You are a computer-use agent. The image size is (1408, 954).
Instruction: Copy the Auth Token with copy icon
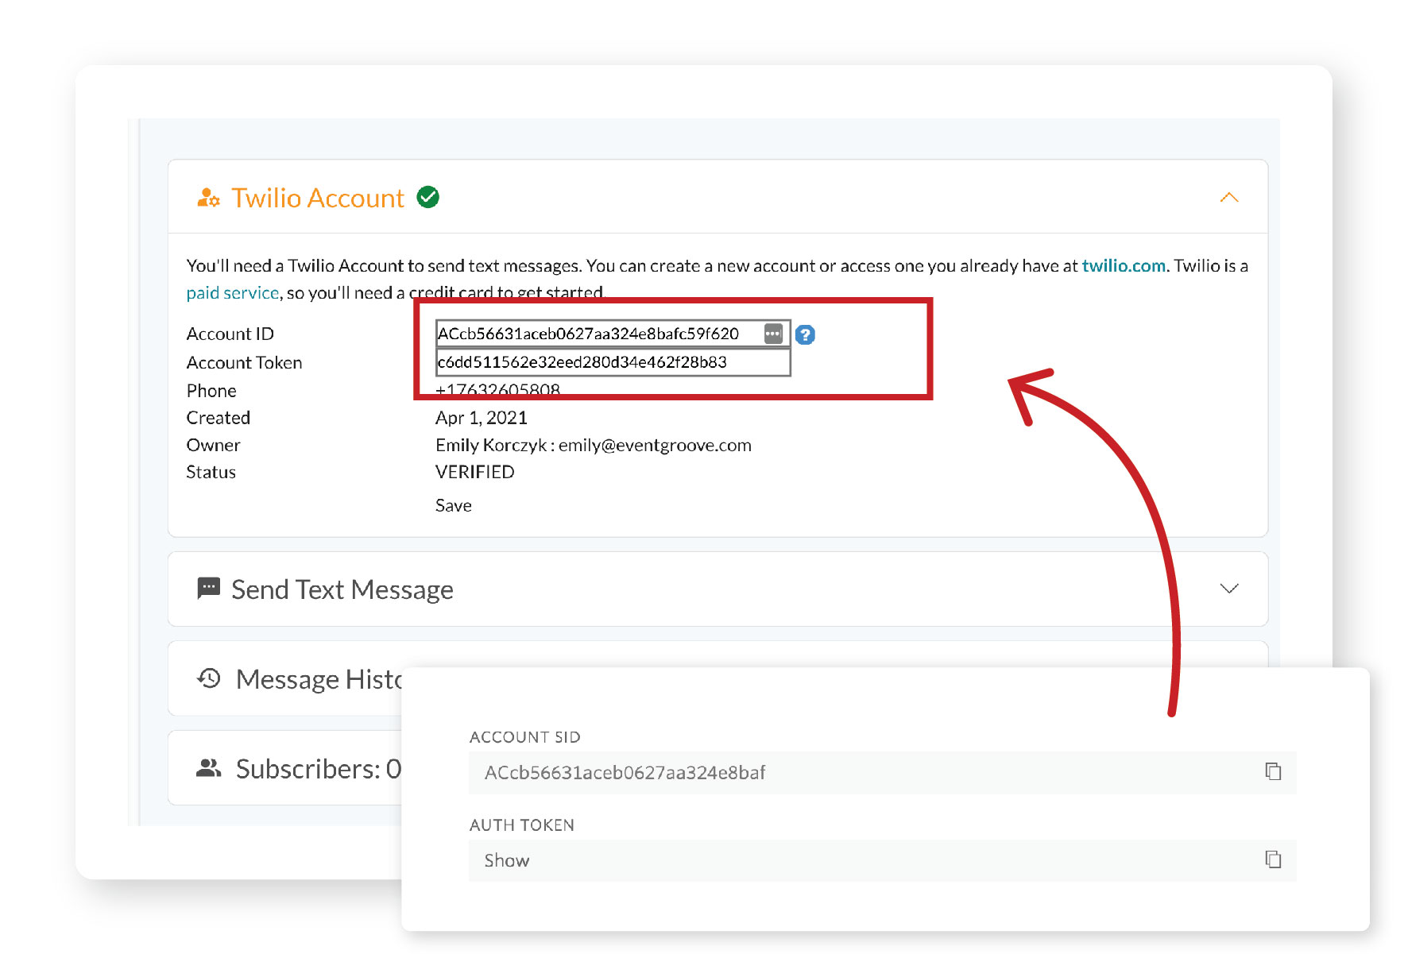(1273, 859)
